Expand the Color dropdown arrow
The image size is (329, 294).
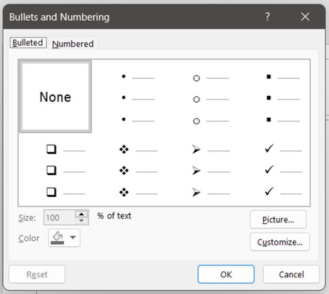pyautogui.click(x=73, y=238)
